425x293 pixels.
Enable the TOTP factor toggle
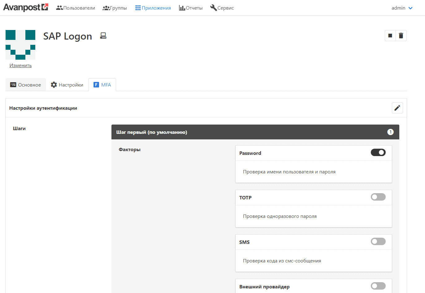click(x=378, y=197)
